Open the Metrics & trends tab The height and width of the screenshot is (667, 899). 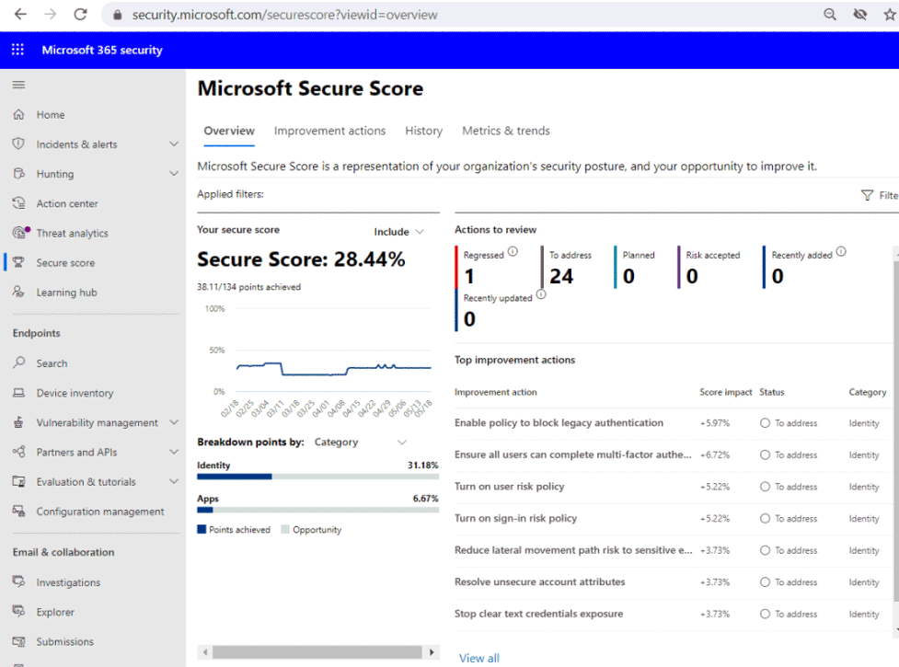[506, 131]
